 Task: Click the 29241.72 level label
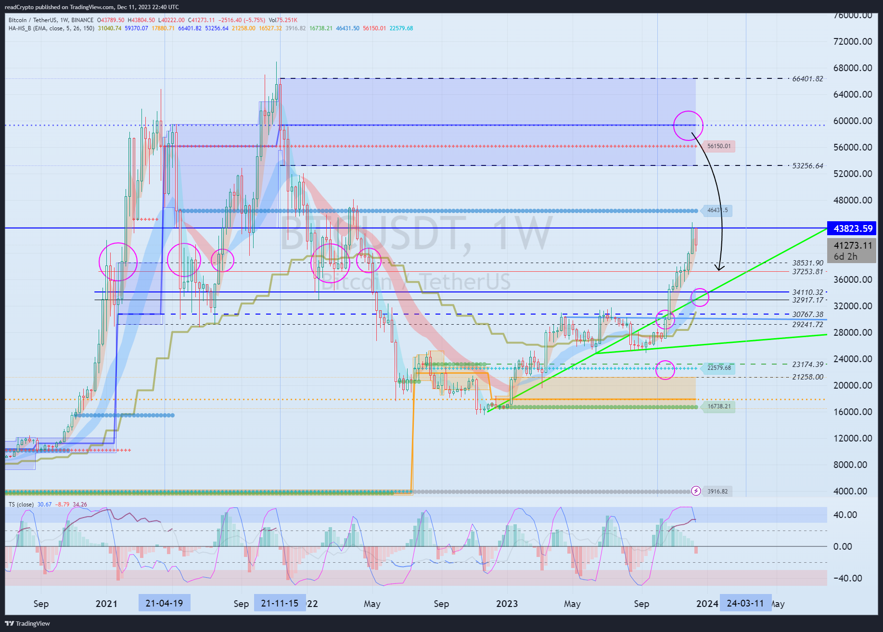point(808,325)
